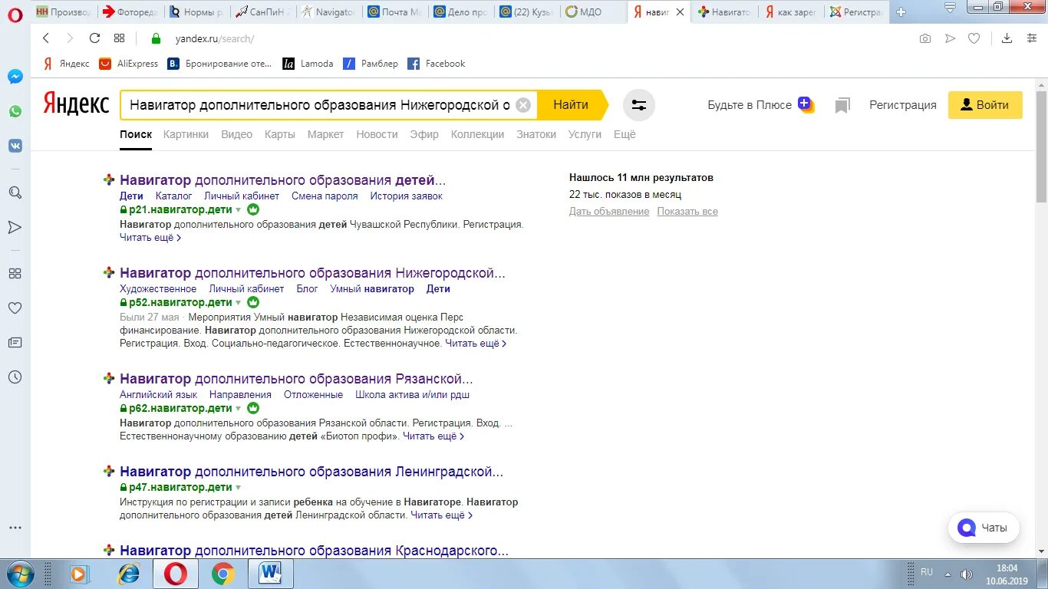This screenshot has width=1048, height=589.
Task: Open the Facebook bookmark
Action: tap(437, 64)
